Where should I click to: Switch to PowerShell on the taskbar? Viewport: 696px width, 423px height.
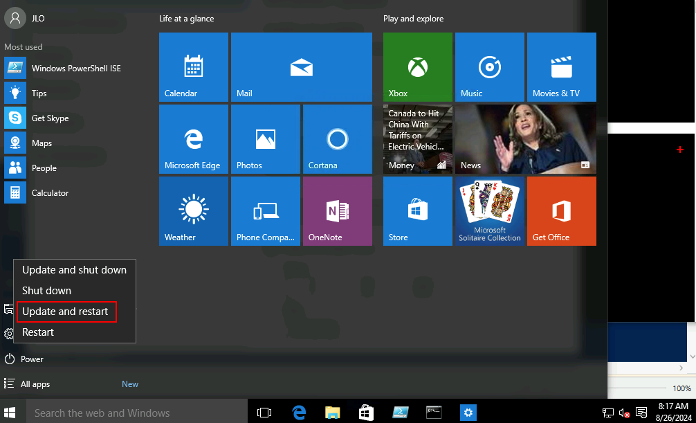click(x=401, y=413)
